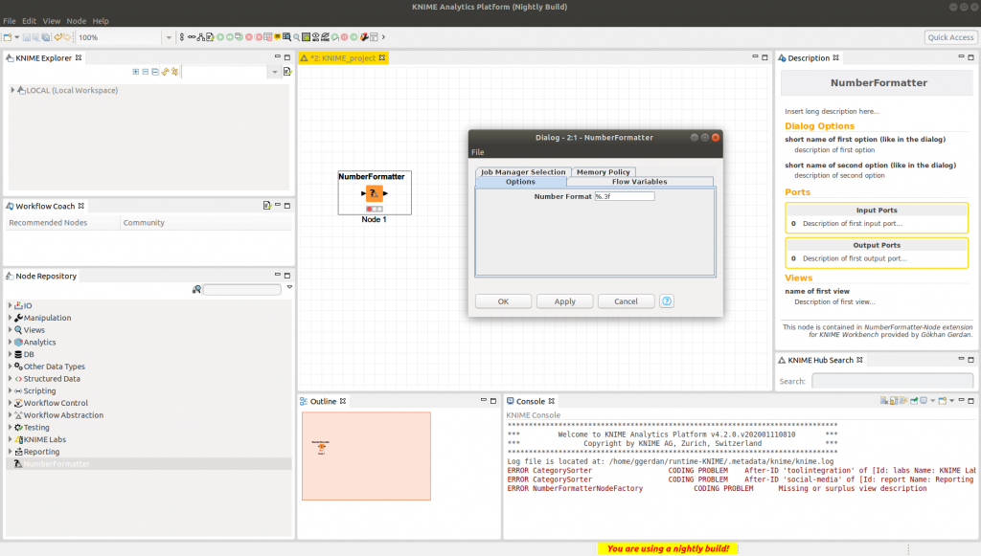Click the red Cancel selected node icon
Screen dimensions: 981x556
point(249,37)
